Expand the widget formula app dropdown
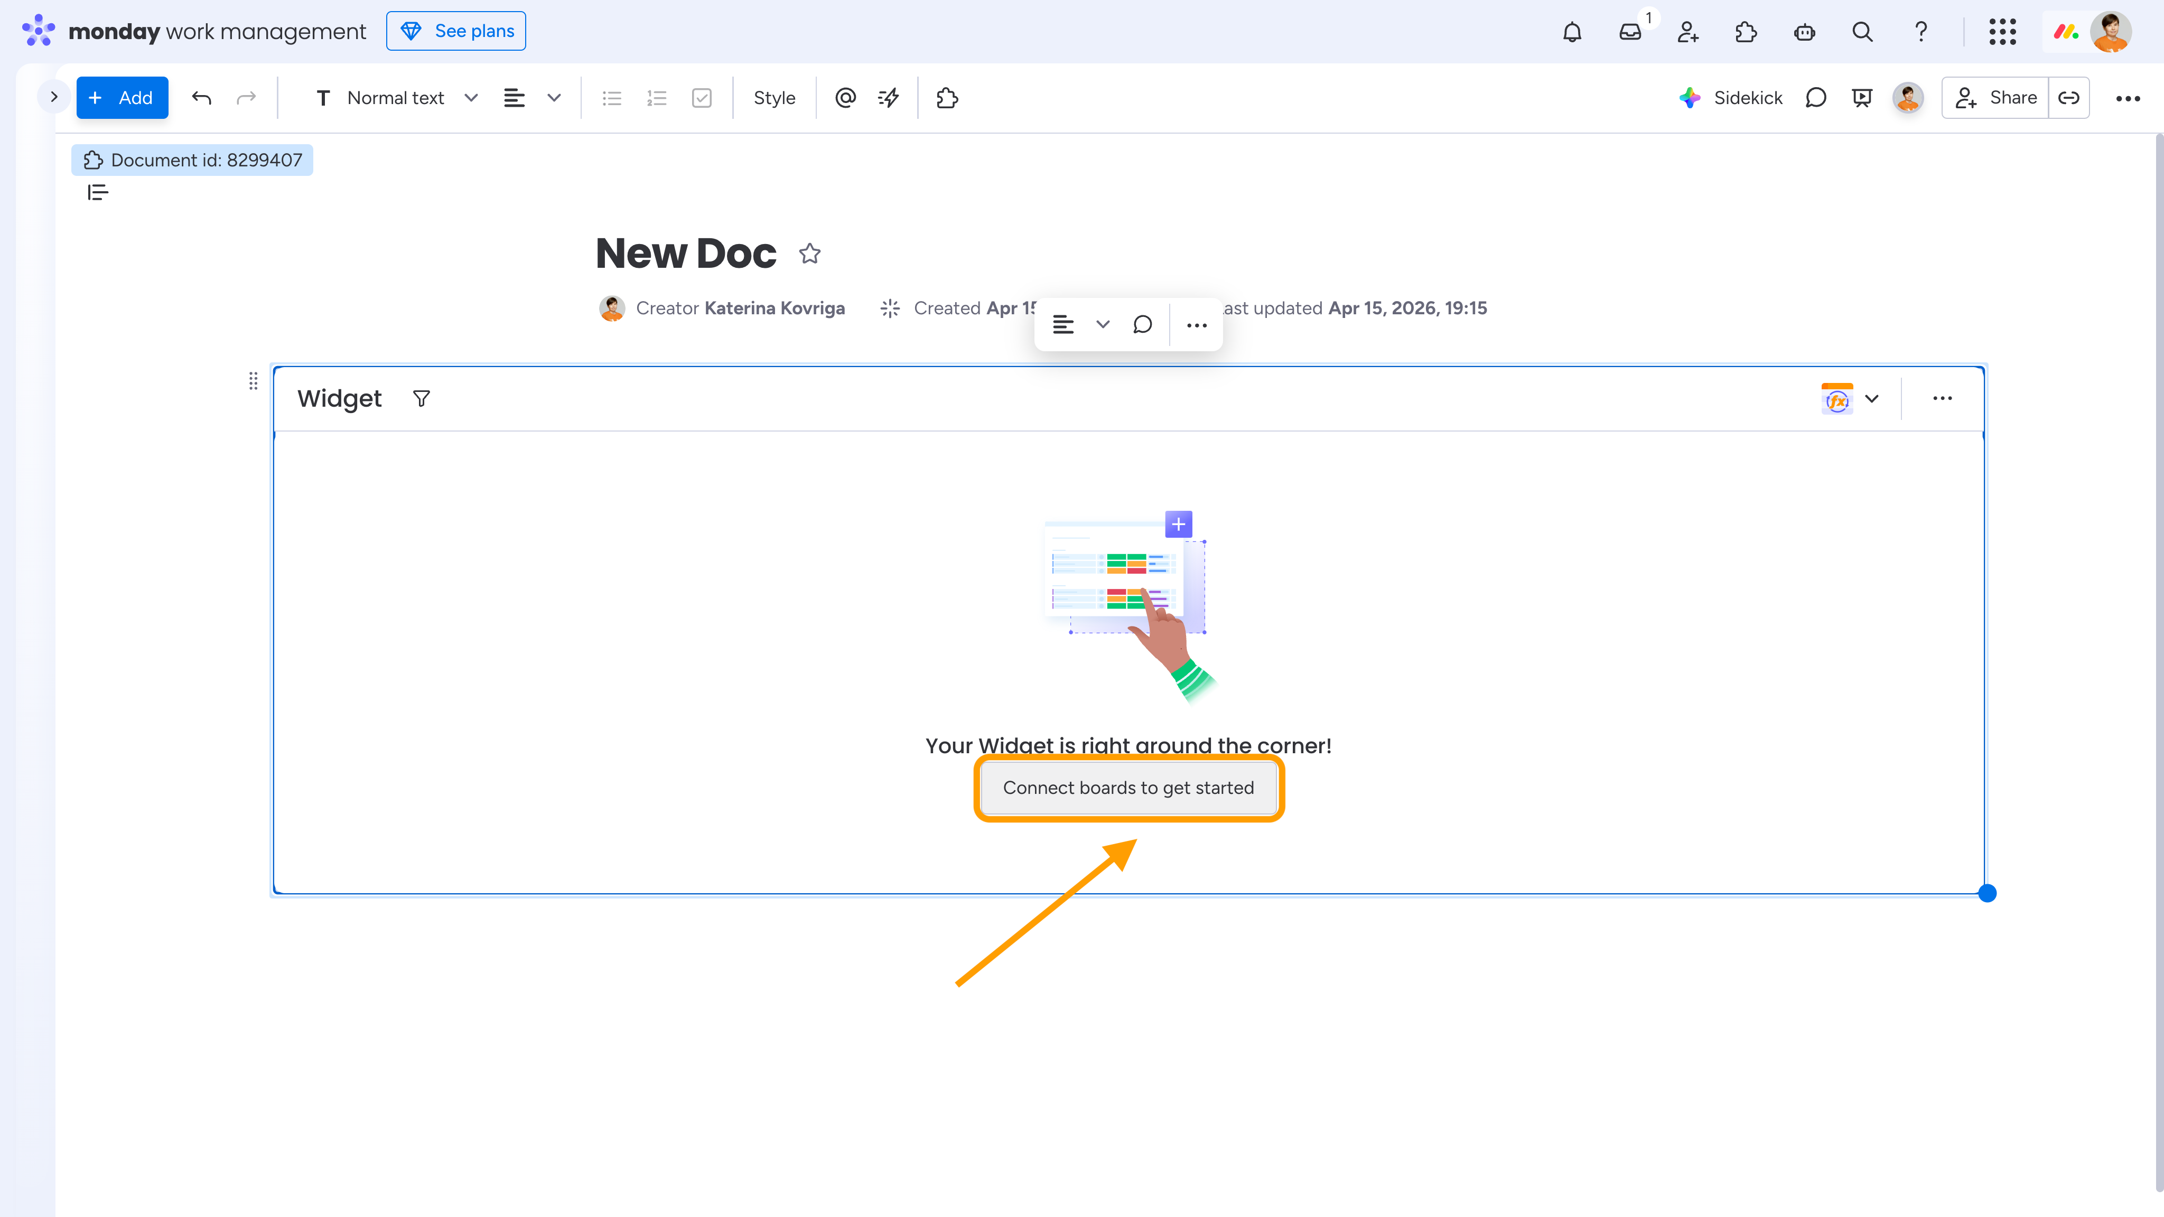The image size is (2164, 1217). [x=1872, y=399]
